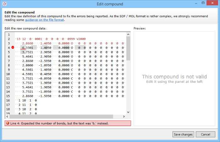
Task: Click the '0001' value on line 2
Action: pos(38,39)
